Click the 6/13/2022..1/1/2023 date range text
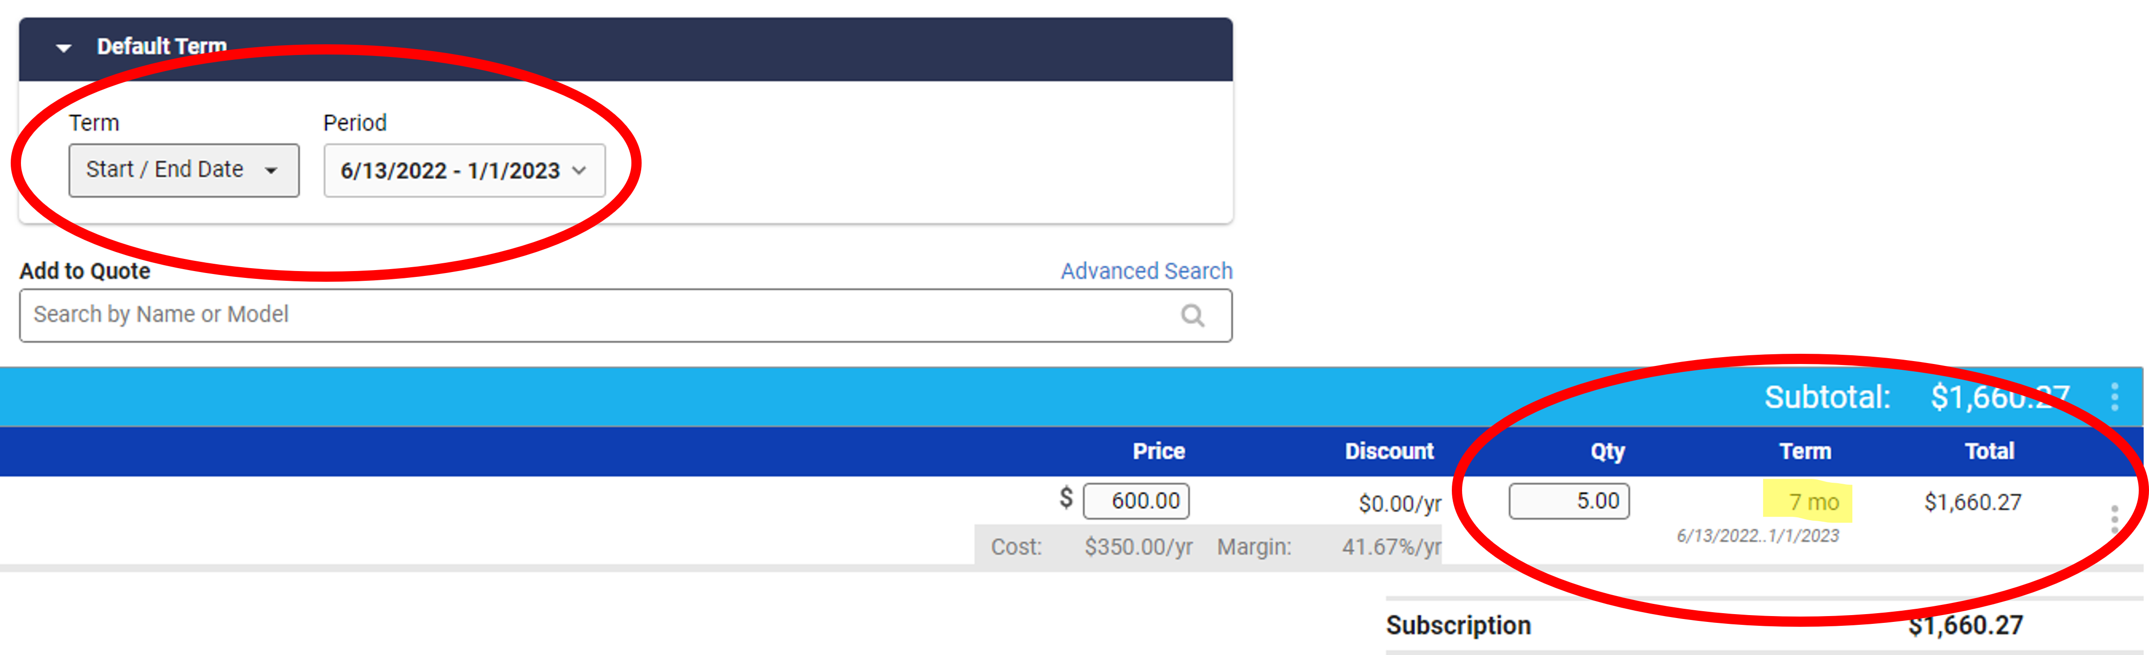 (x=1758, y=536)
